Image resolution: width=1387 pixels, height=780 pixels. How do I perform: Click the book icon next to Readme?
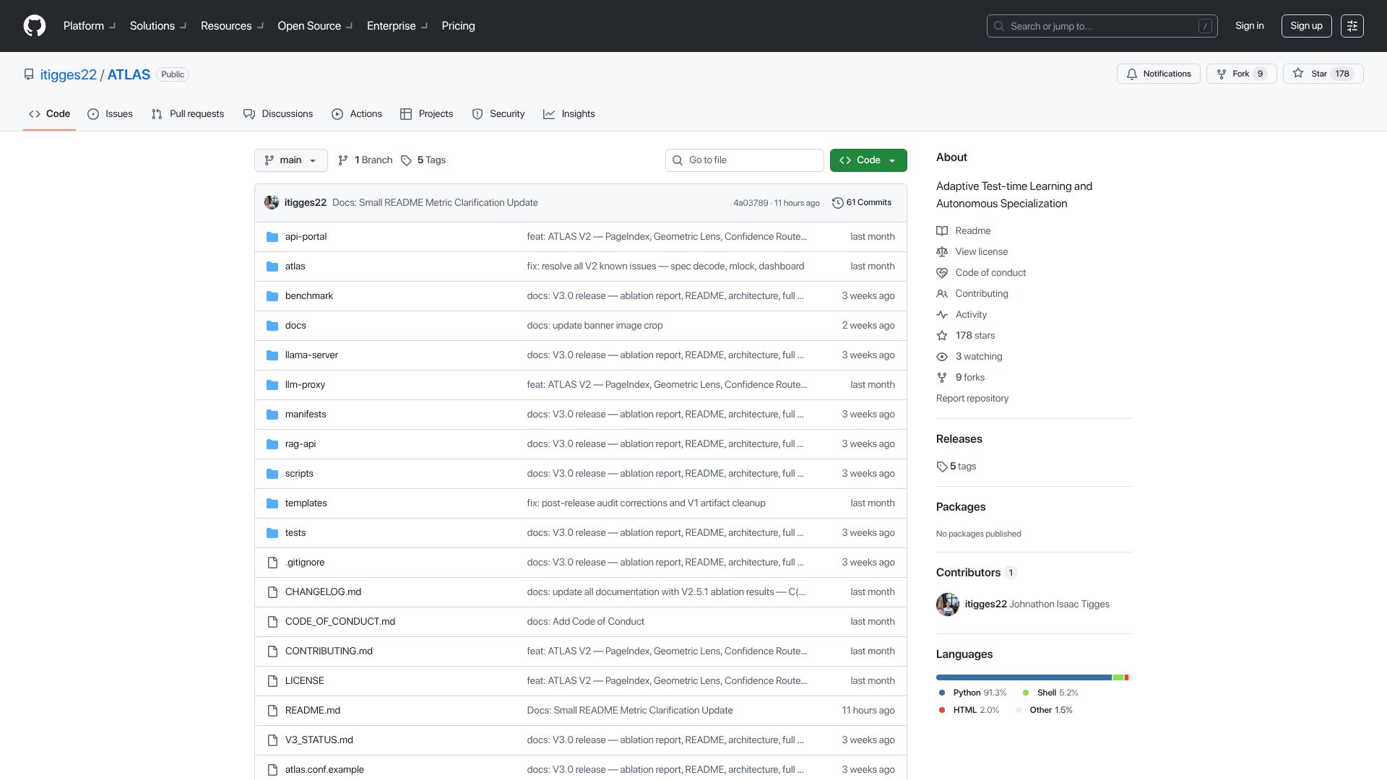(942, 231)
